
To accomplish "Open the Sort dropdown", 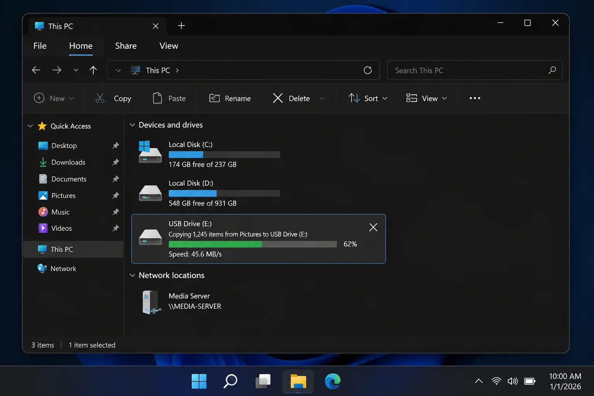I will (x=368, y=98).
